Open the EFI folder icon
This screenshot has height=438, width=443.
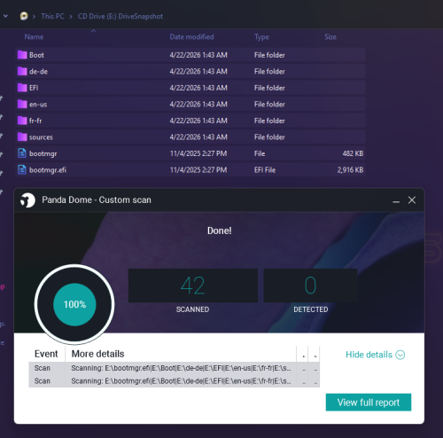22,88
